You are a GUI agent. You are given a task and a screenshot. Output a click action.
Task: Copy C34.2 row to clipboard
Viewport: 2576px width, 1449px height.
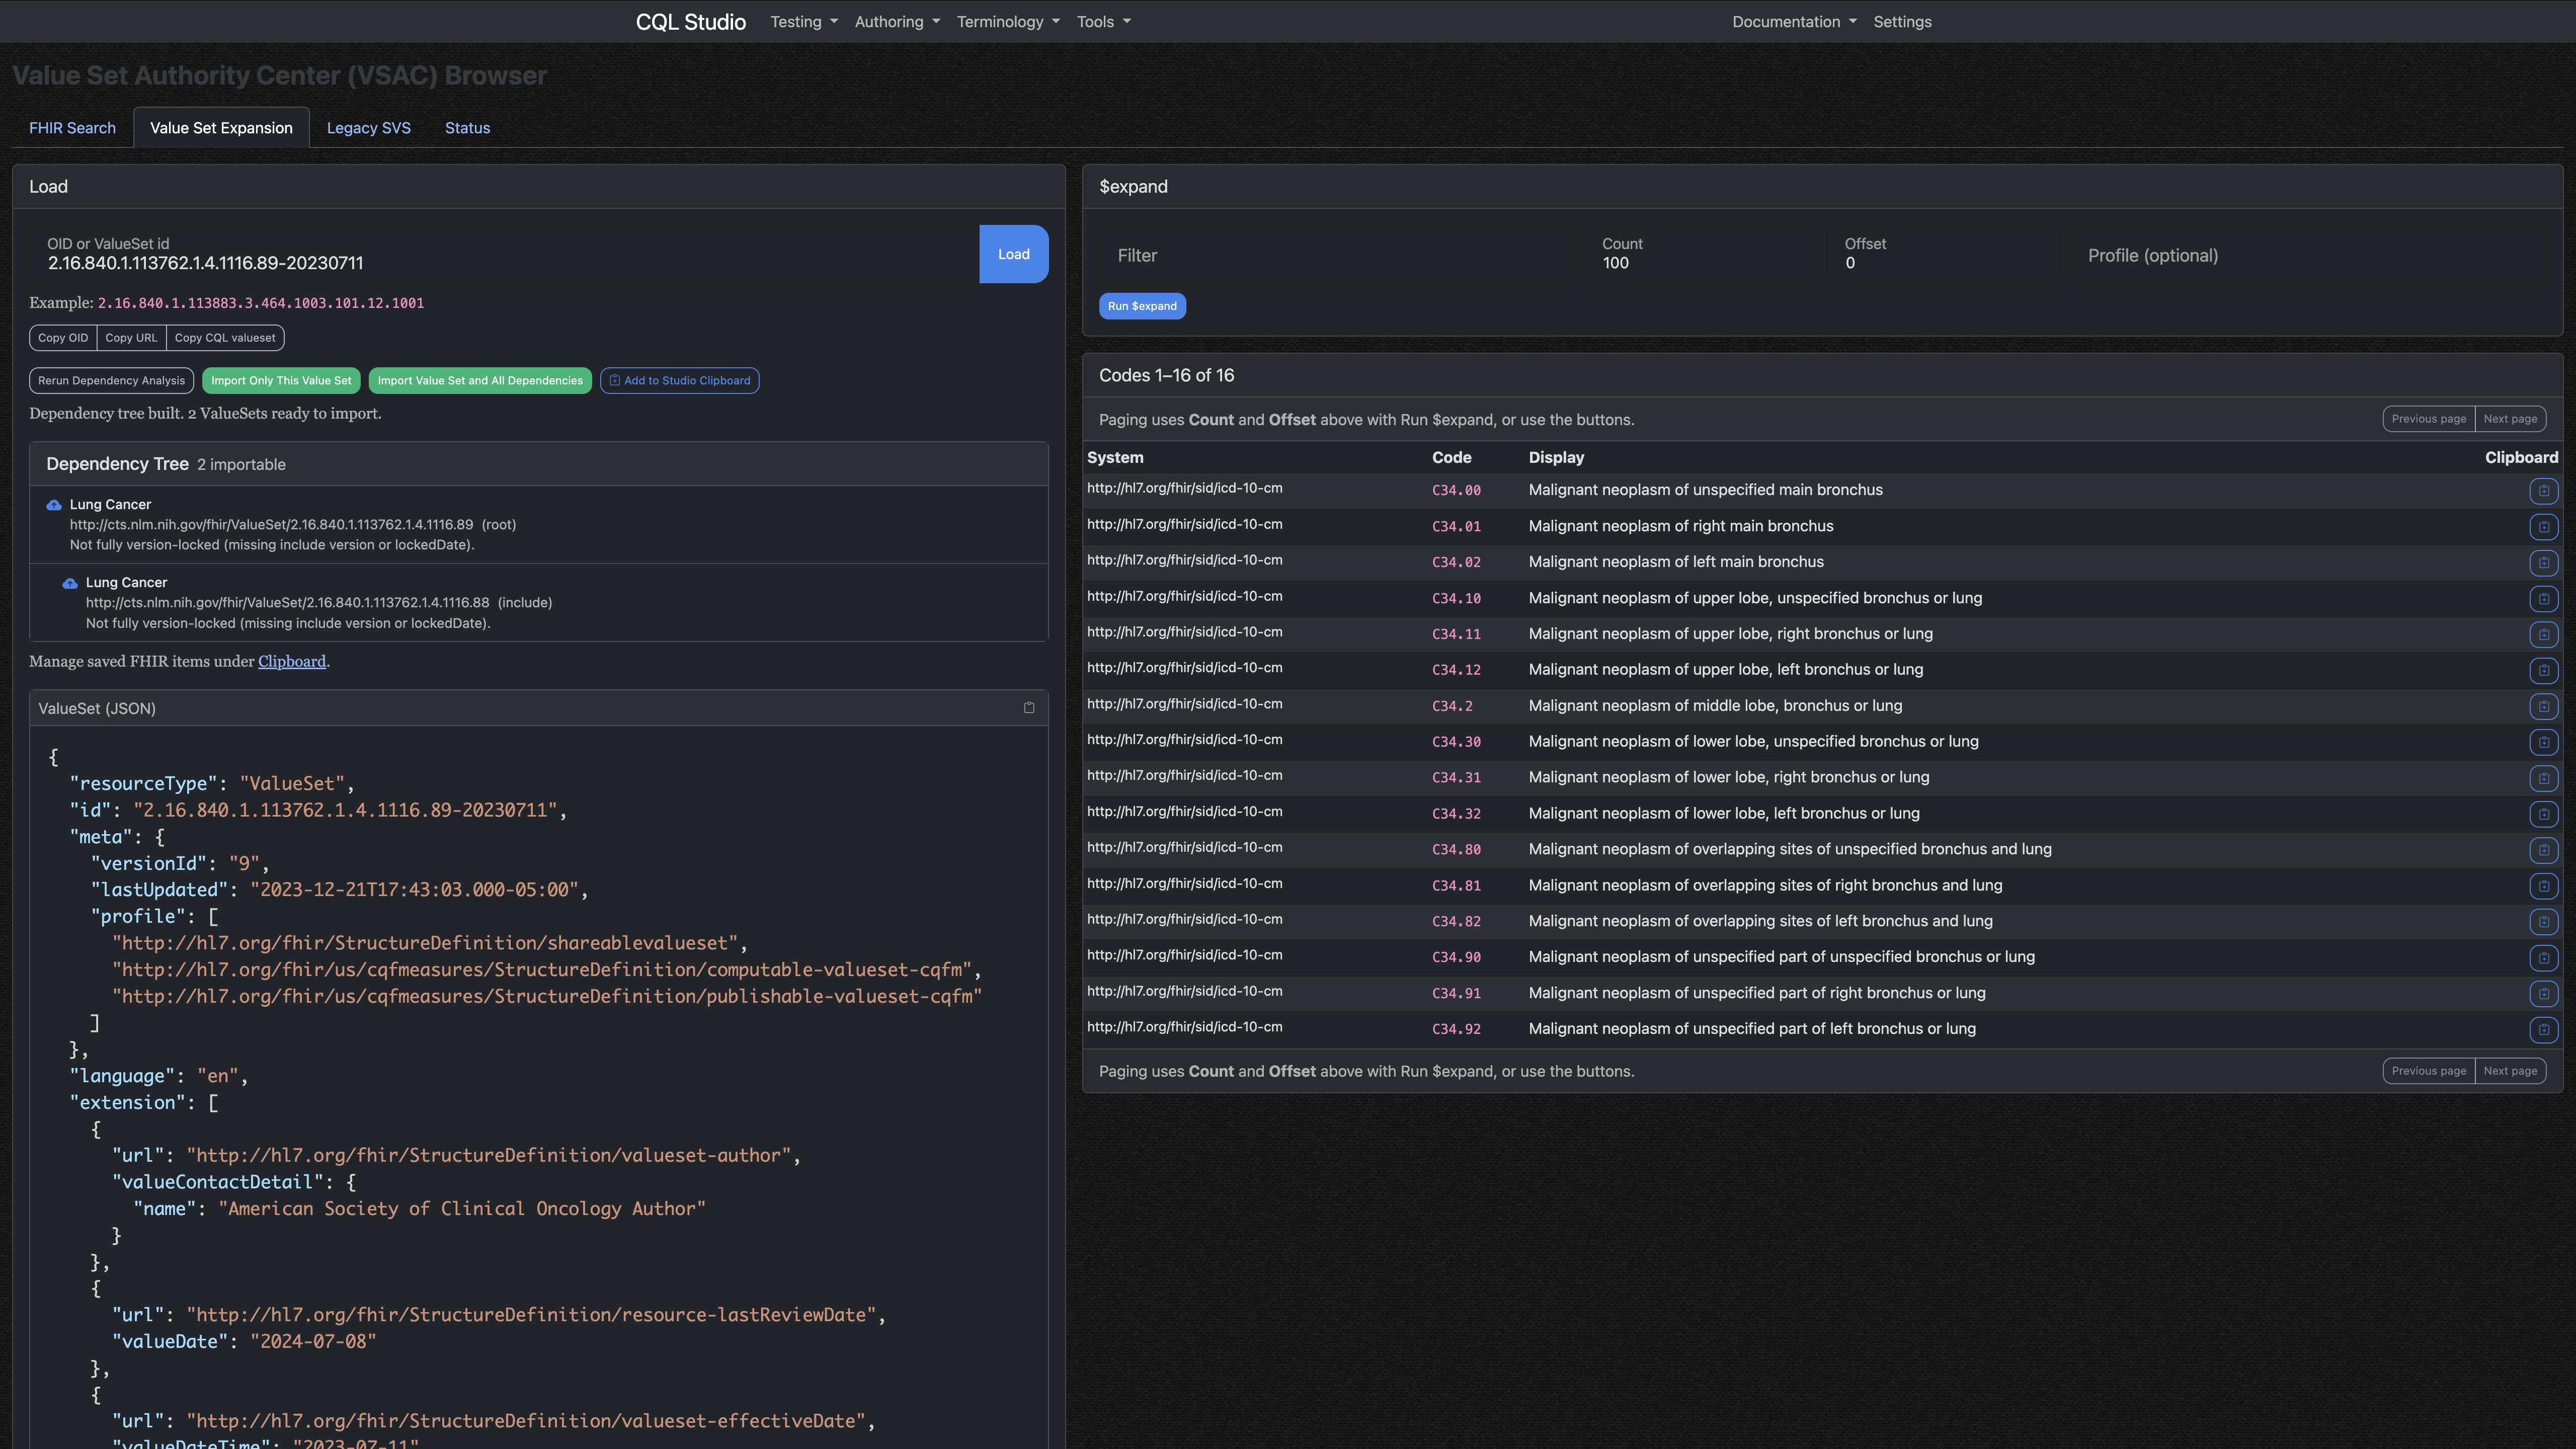tap(2543, 706)
